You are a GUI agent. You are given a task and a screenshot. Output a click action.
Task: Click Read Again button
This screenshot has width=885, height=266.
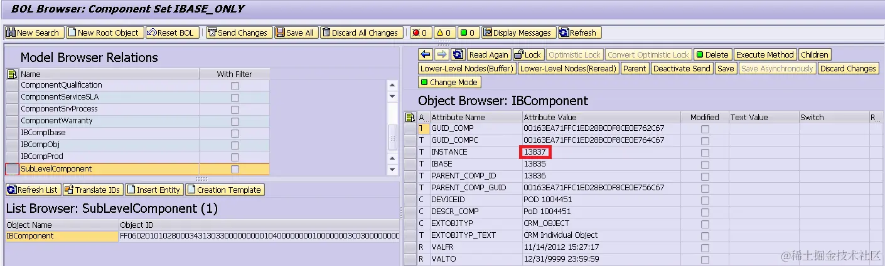(488, 54)
